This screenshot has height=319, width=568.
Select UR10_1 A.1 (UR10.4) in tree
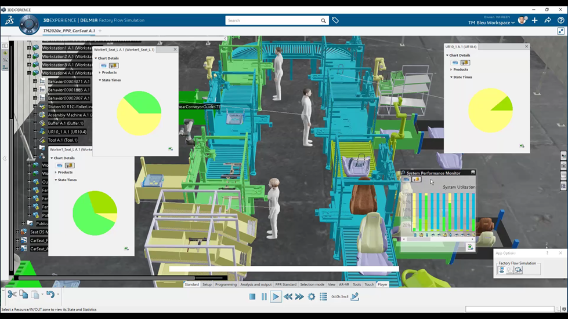67,132
